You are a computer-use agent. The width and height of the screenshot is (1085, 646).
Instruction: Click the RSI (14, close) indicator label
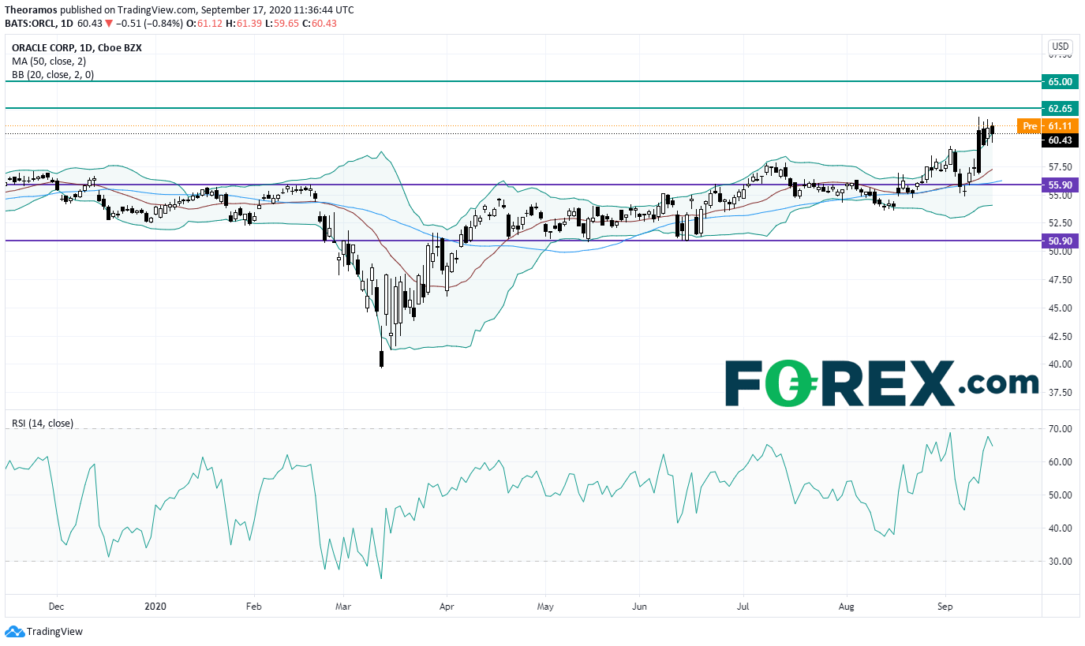tap(43, 423)
